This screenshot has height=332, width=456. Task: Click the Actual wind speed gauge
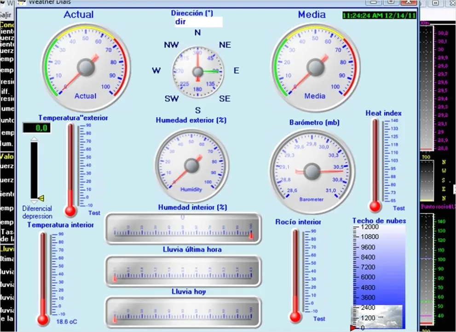[x=86, y=68]
